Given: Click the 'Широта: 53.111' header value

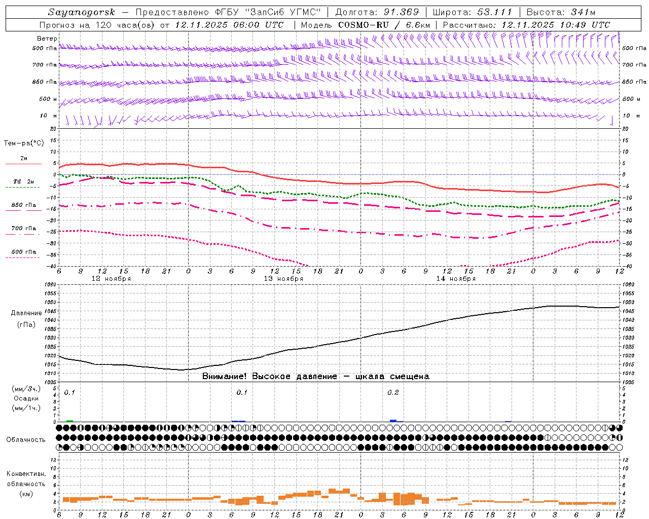Looking at the screenshot, I should 473,12.
